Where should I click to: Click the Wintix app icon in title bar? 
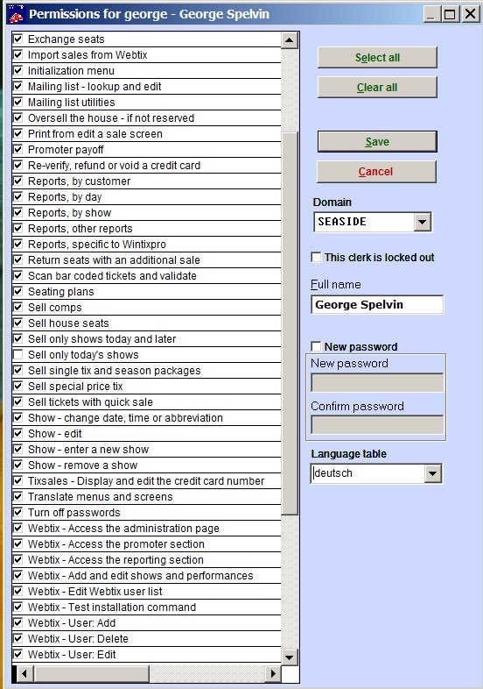click(x=17, y=14)
